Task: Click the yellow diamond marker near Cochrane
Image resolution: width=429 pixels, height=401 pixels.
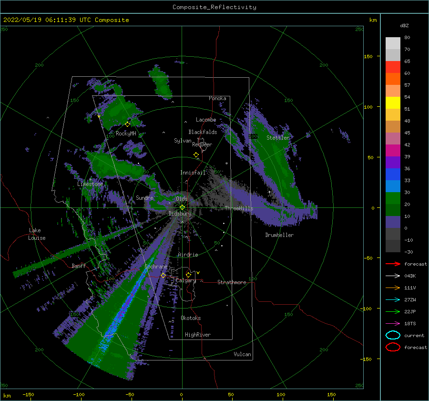Action: 163,275
